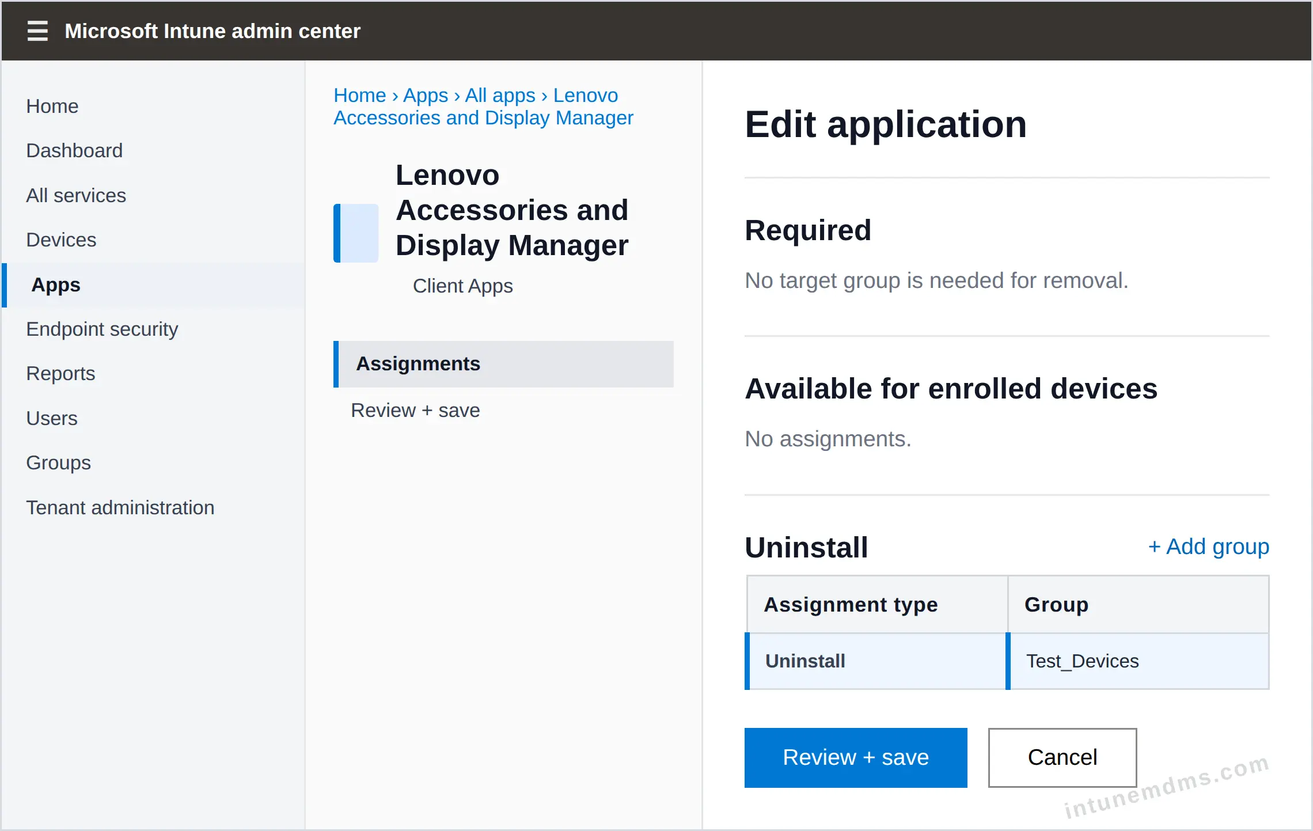This screenshot has height=831, width=1313.
Task: Open the Devices section
Action: pos(61,240)
